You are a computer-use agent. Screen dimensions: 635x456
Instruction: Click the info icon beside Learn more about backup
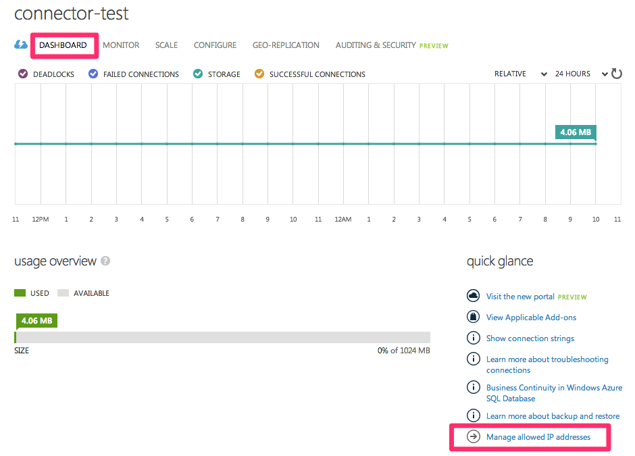tap(474, 415)
